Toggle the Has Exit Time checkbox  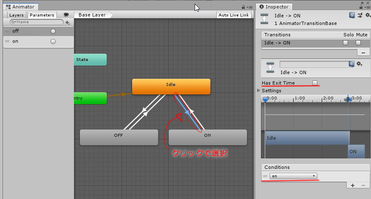pos(314,83)
